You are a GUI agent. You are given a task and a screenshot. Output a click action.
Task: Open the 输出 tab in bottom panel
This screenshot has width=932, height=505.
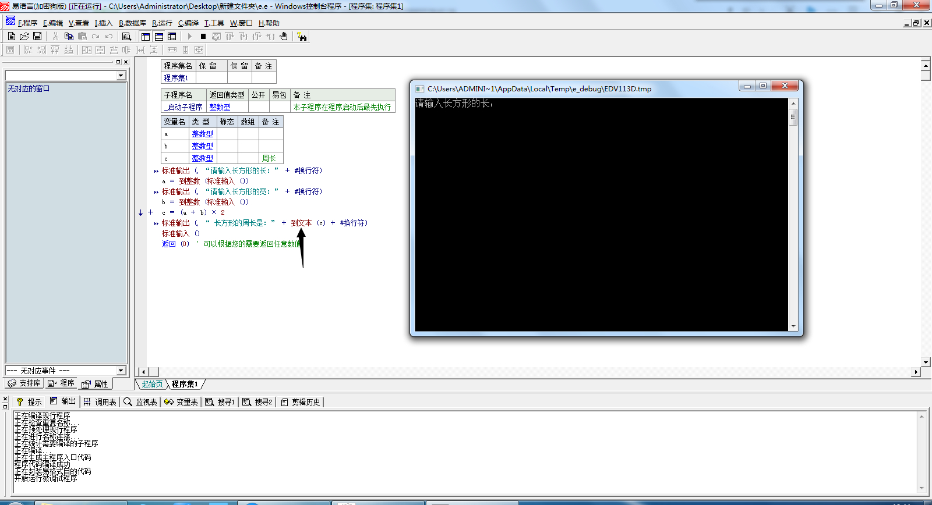[x=62, y=401]
